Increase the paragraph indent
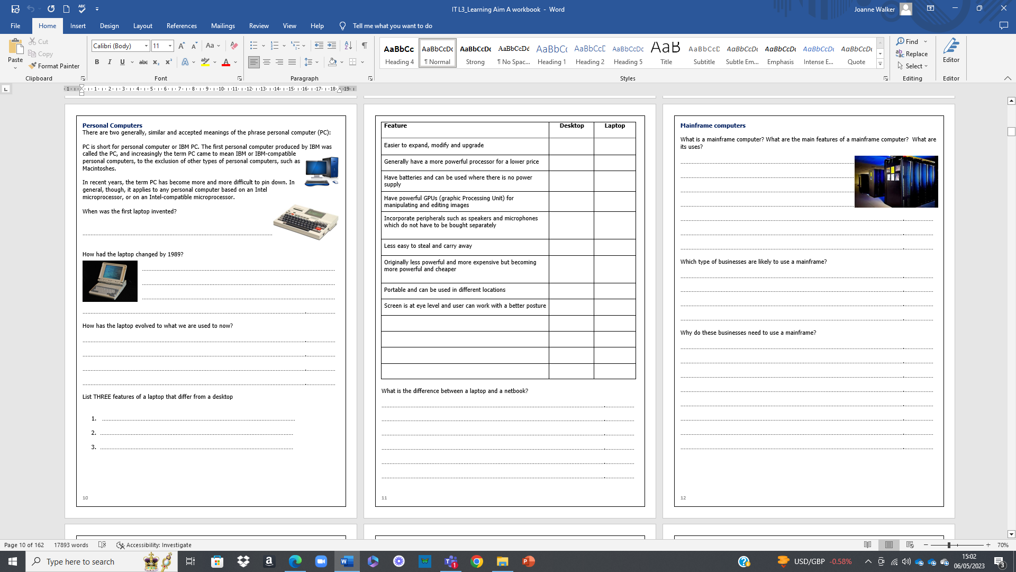The height and width of the screenshot is (572, 1016). point(332,46)
